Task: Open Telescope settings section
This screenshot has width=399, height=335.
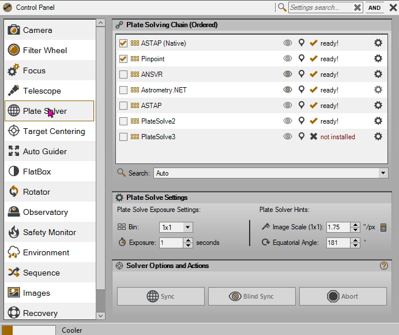Action: click(x=50, y=91)
